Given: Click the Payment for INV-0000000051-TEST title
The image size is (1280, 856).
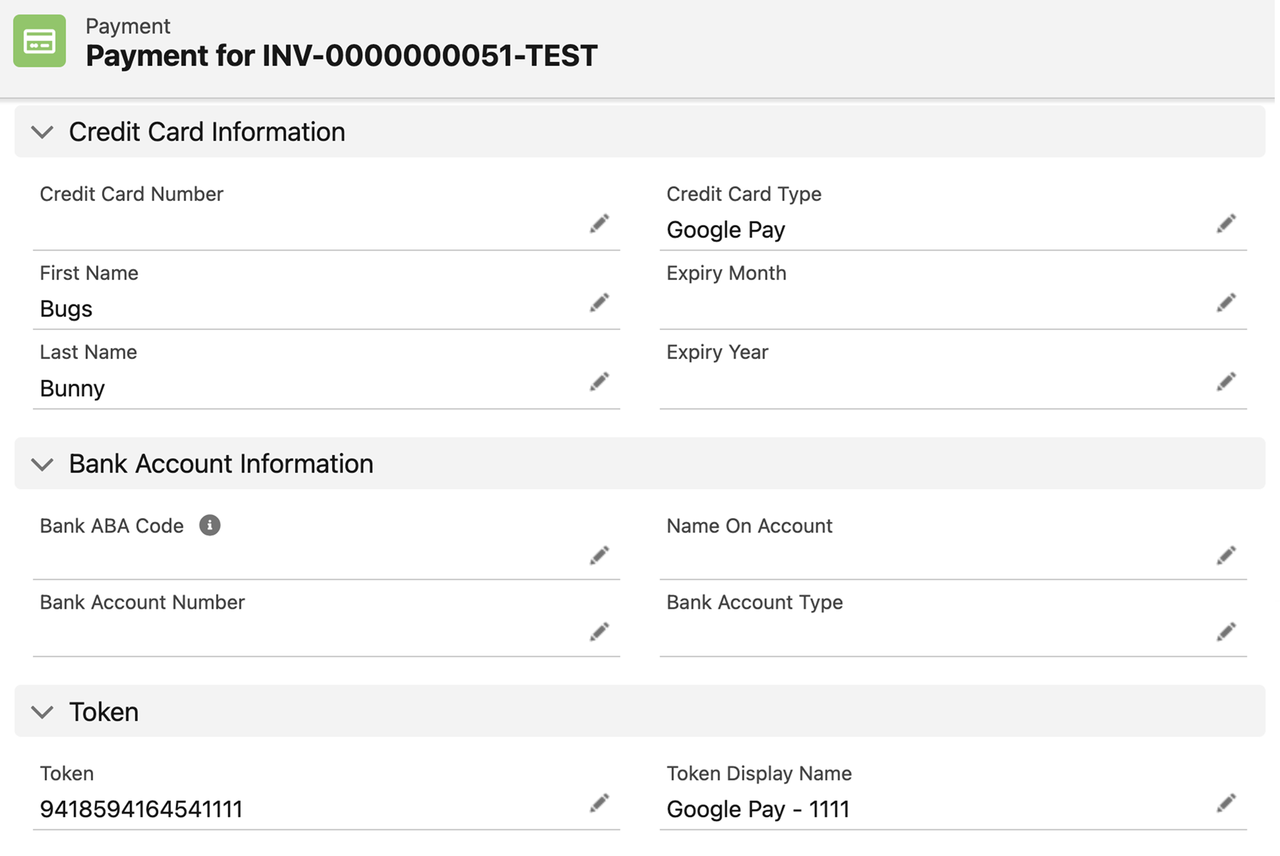Looking at the screenshot, I should (x=341, y=56).
